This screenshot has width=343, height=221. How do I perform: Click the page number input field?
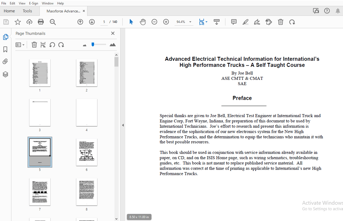click(x=104, y=22)
